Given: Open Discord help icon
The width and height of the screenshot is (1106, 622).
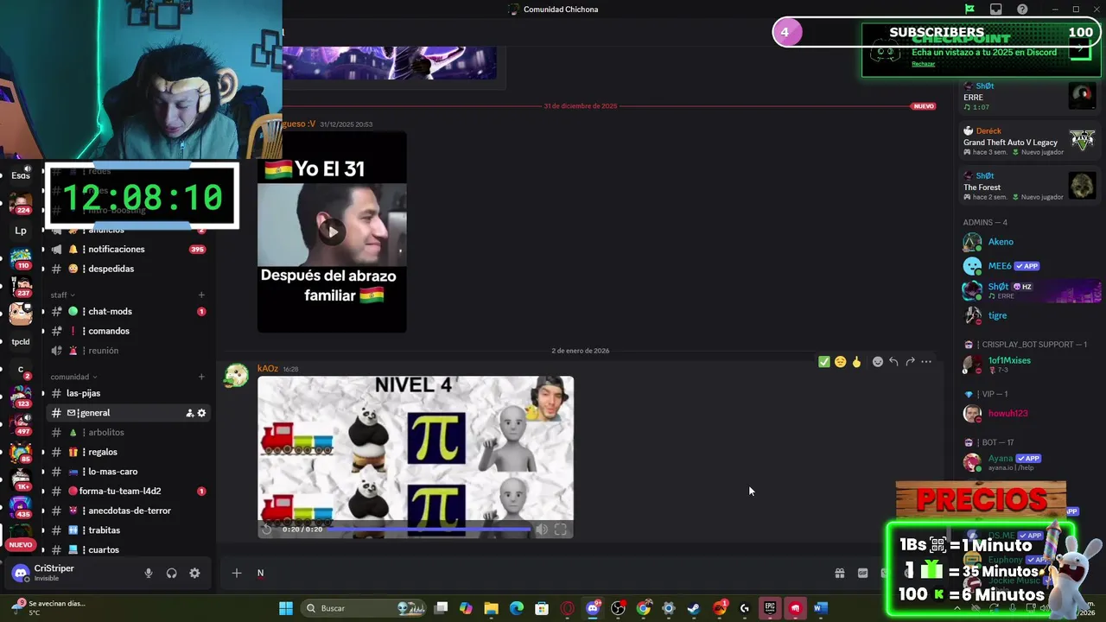Looking at the screenshot, I should 1022,10.
